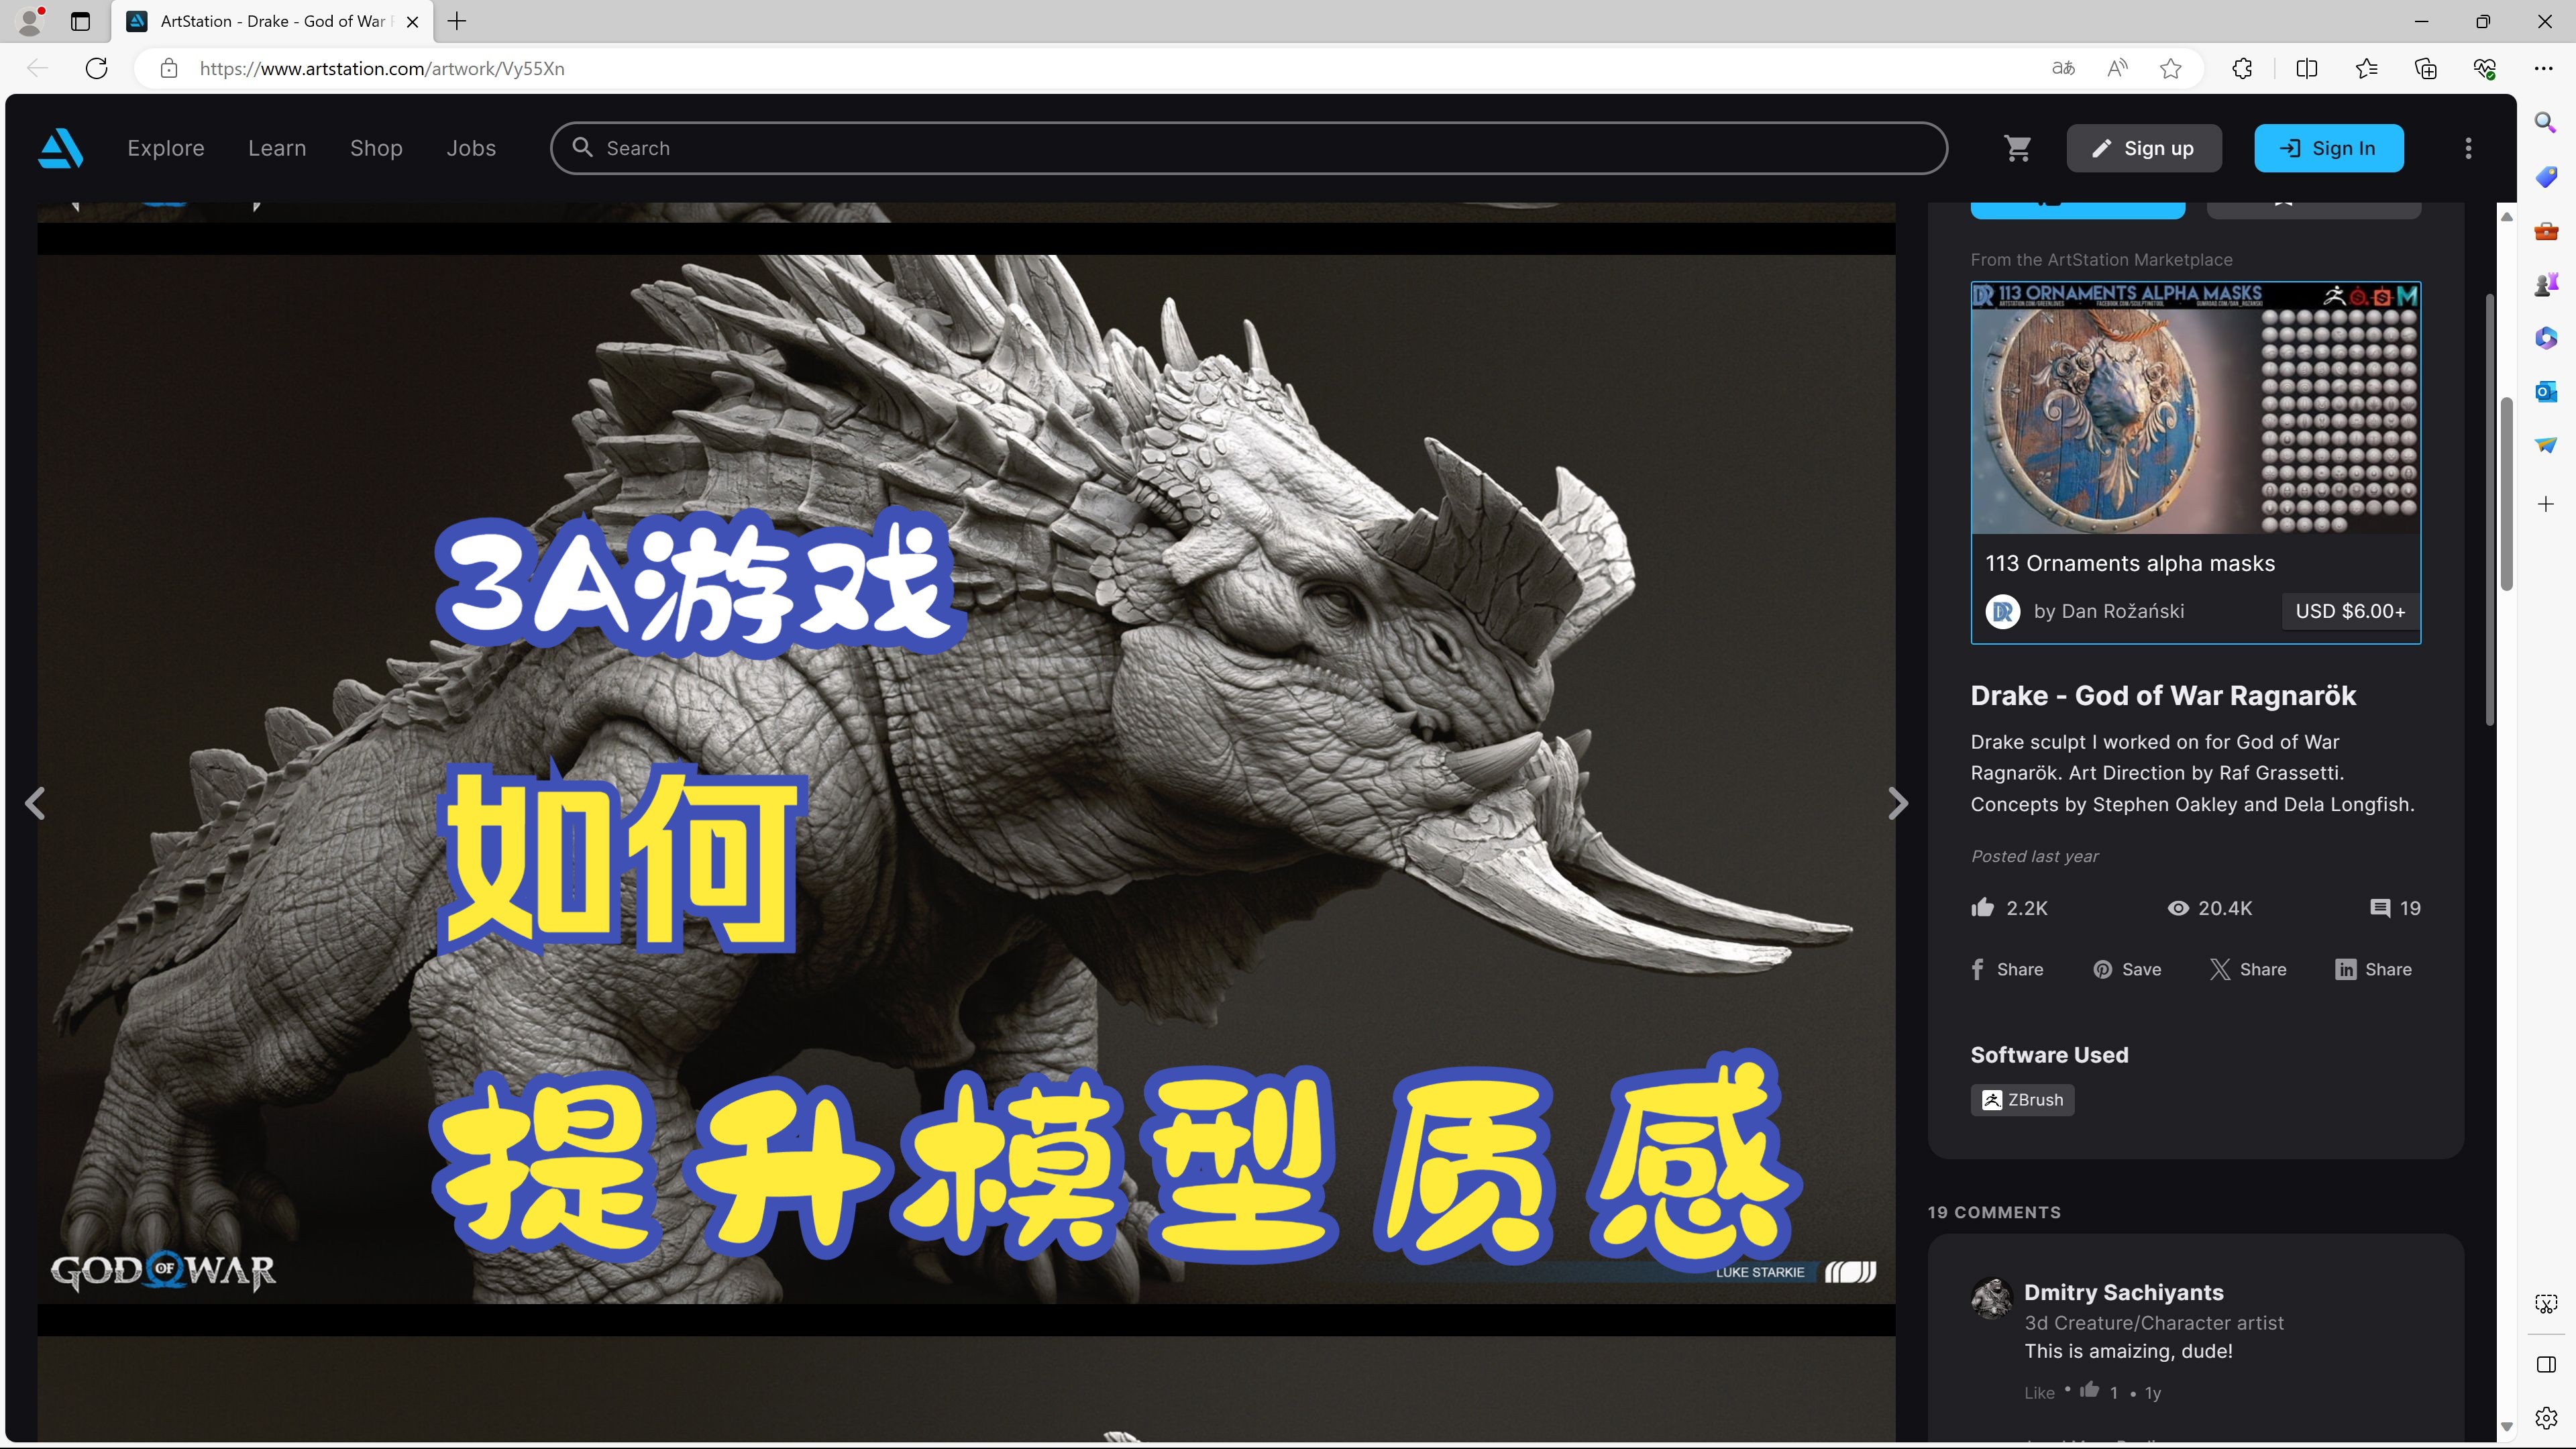Click the page vertical scrollbar
This screenshot has width=2576, height=1449.
pyautogui.click(x=2506, y=495)
